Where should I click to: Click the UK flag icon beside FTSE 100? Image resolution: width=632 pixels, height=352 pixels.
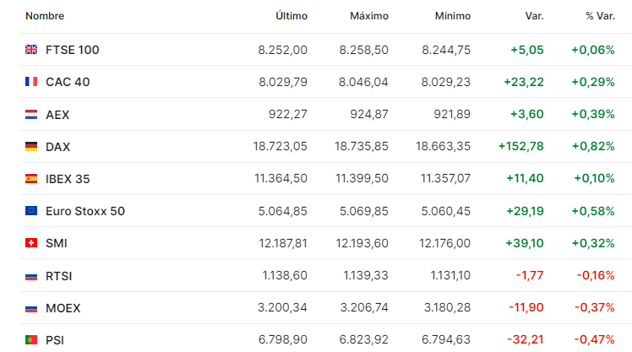click(31, 50)
